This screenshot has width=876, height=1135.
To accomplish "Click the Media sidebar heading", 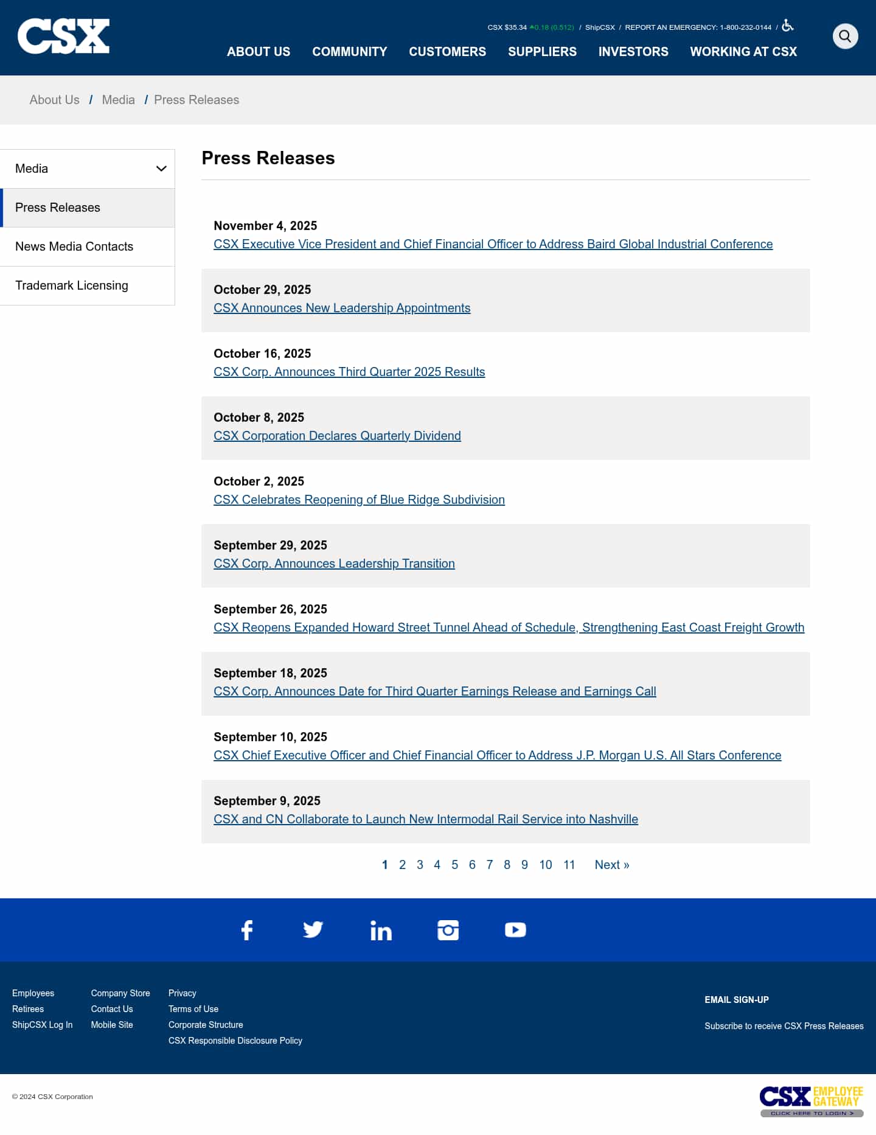I will click(32, 169).
